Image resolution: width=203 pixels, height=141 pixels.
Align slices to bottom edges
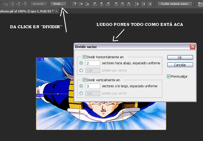[x=87, y=4]
